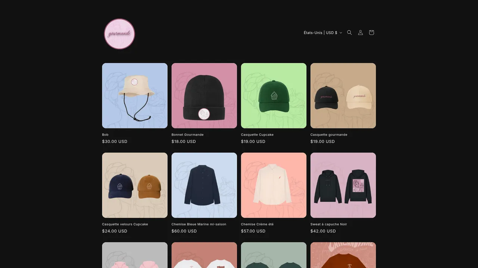The image size is (478, 268).
Task: Open the Sweat à capuche Noir title link
Action: 329,224
